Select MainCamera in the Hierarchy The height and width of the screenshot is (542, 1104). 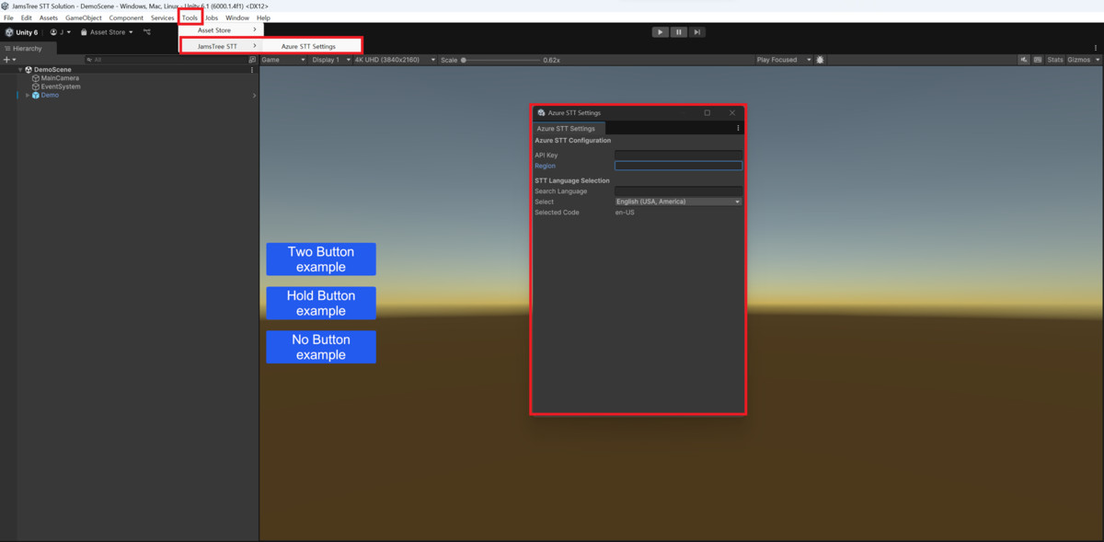60,78
